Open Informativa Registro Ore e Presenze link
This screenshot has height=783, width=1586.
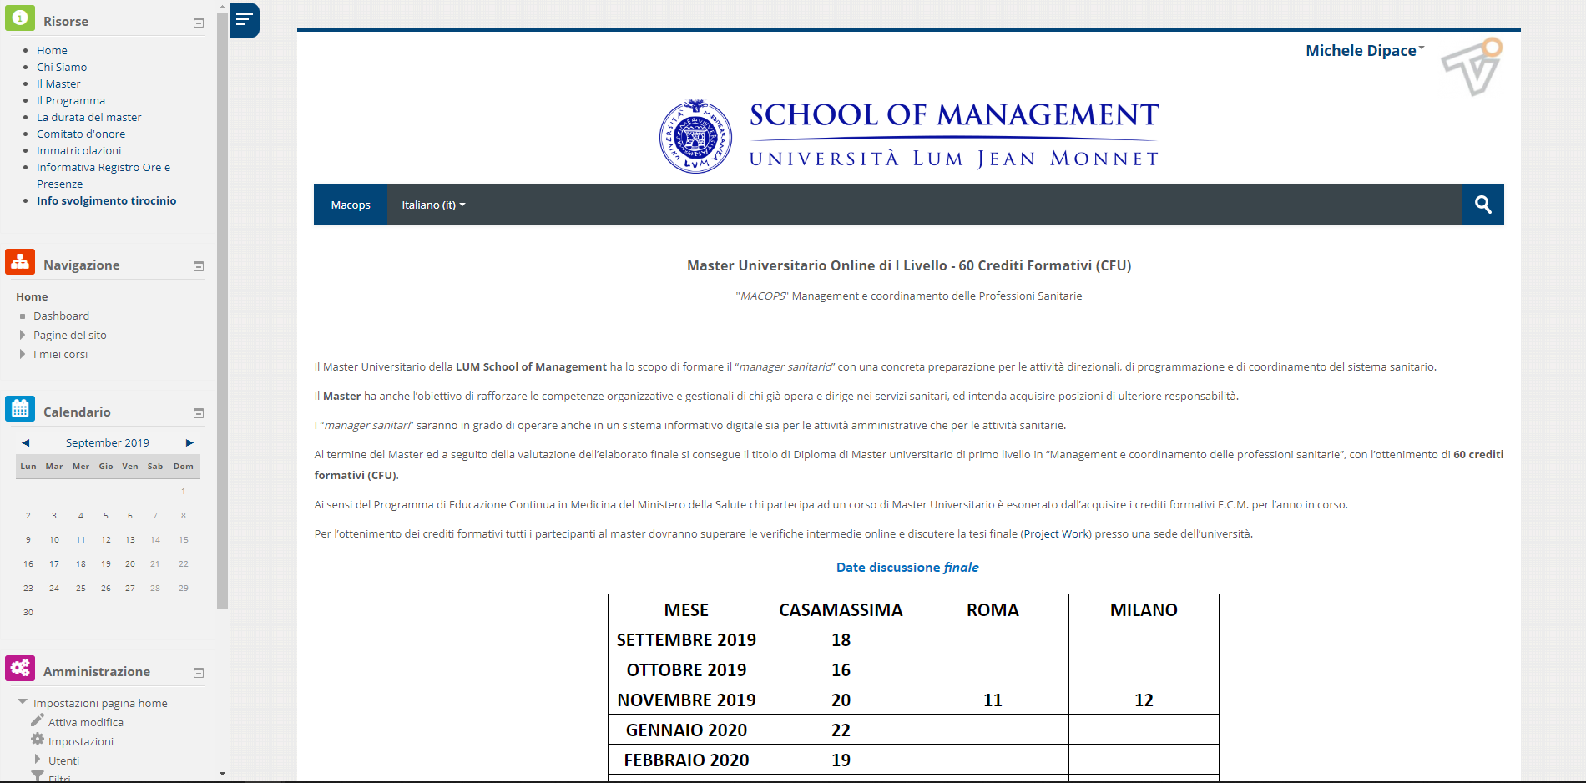[x=104, y=175]
